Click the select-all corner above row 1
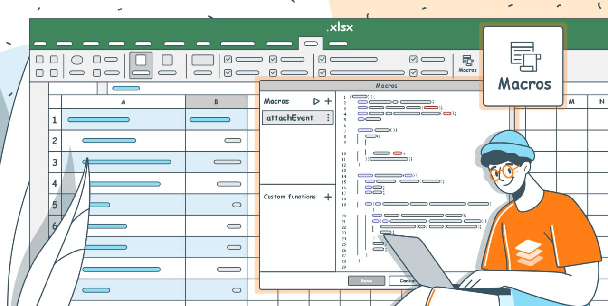This screenshot has height=306, width=608. [x=55, y=102]
